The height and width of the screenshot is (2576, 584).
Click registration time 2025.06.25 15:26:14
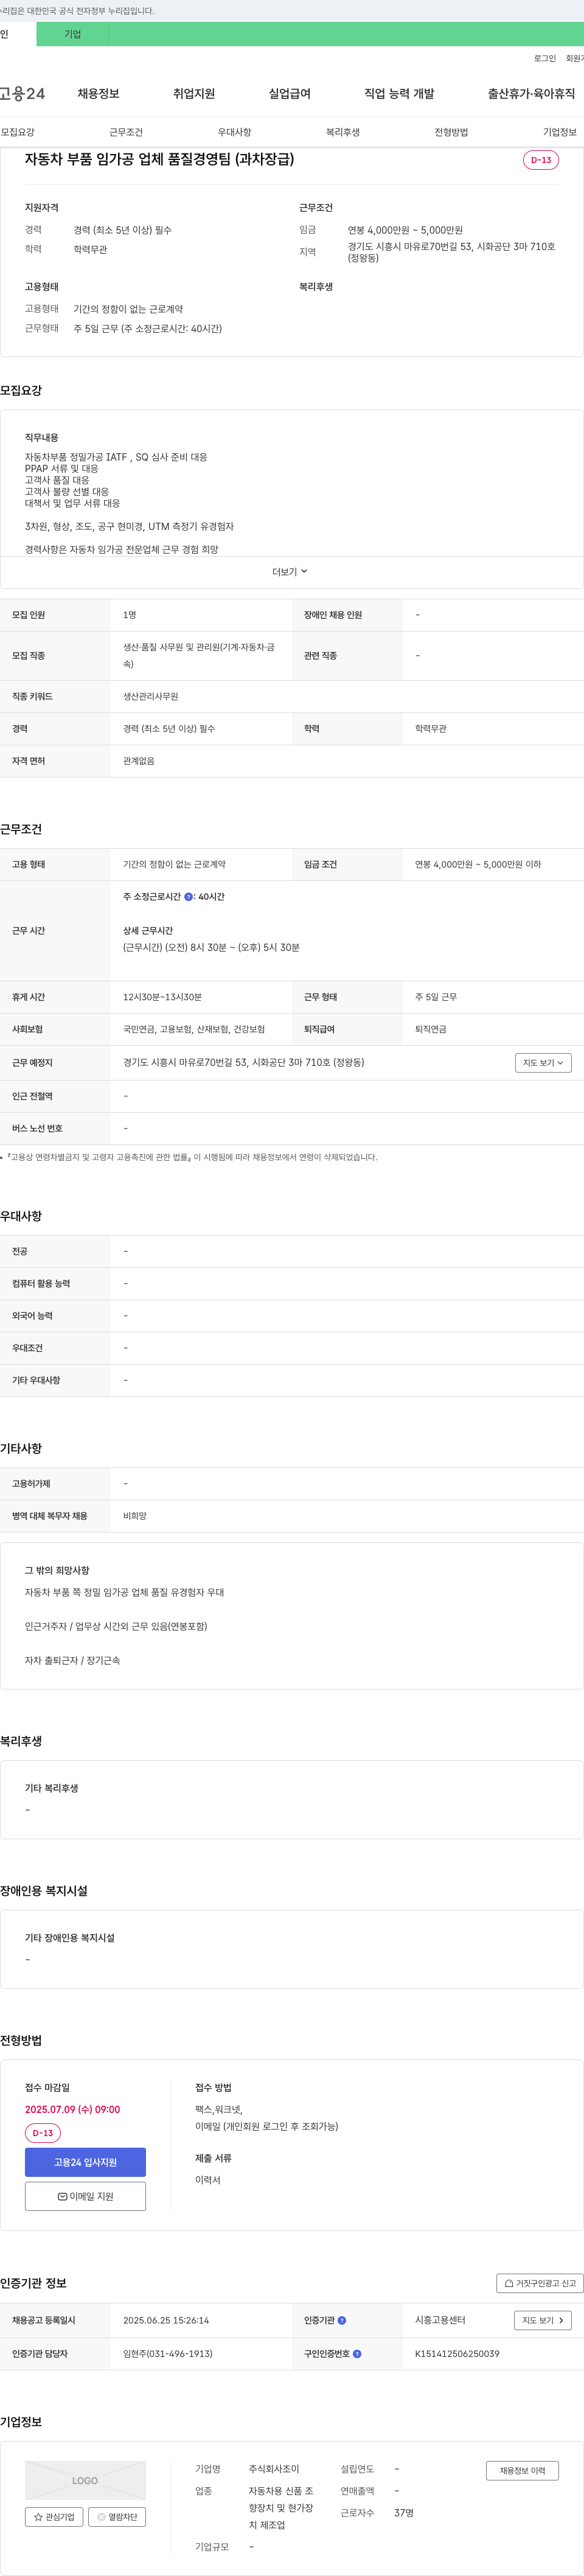tap(166, 2320)
